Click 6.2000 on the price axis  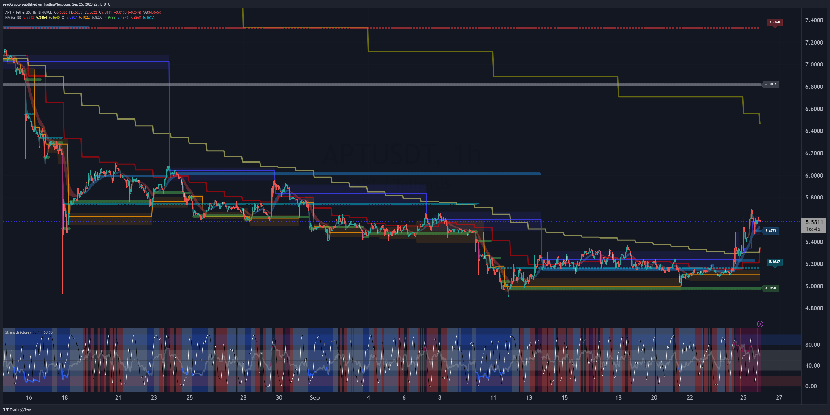(x=814, y=153)
